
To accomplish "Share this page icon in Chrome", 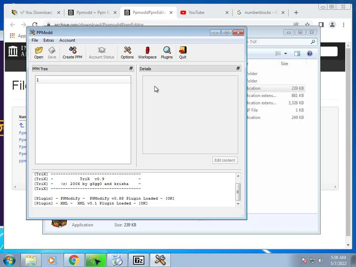I will point(296,25).
